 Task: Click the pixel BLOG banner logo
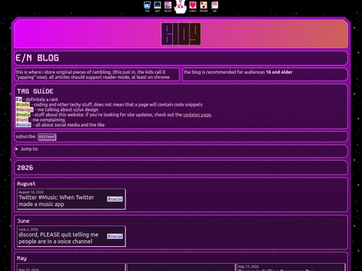[x=181, y=34]
